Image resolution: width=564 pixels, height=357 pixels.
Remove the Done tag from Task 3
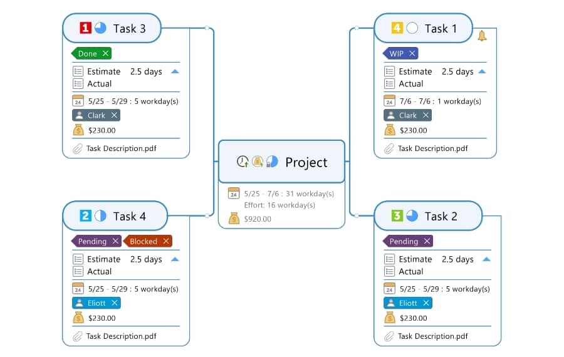(105, 54)
